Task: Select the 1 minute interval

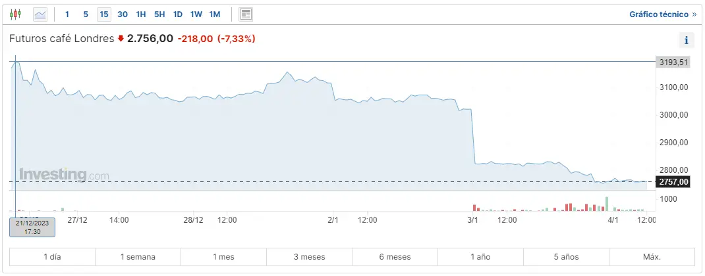Action: click(x=67, y=14)
